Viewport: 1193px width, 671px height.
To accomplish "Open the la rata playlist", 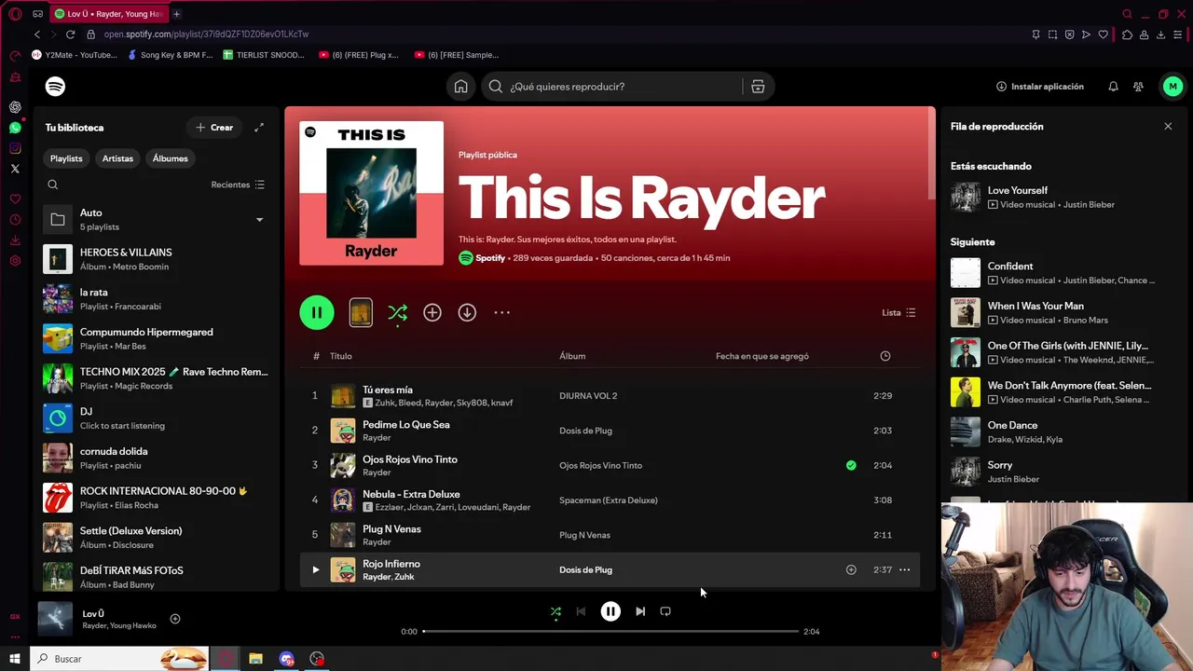I will pyautogui.click(x=157, y=299).
